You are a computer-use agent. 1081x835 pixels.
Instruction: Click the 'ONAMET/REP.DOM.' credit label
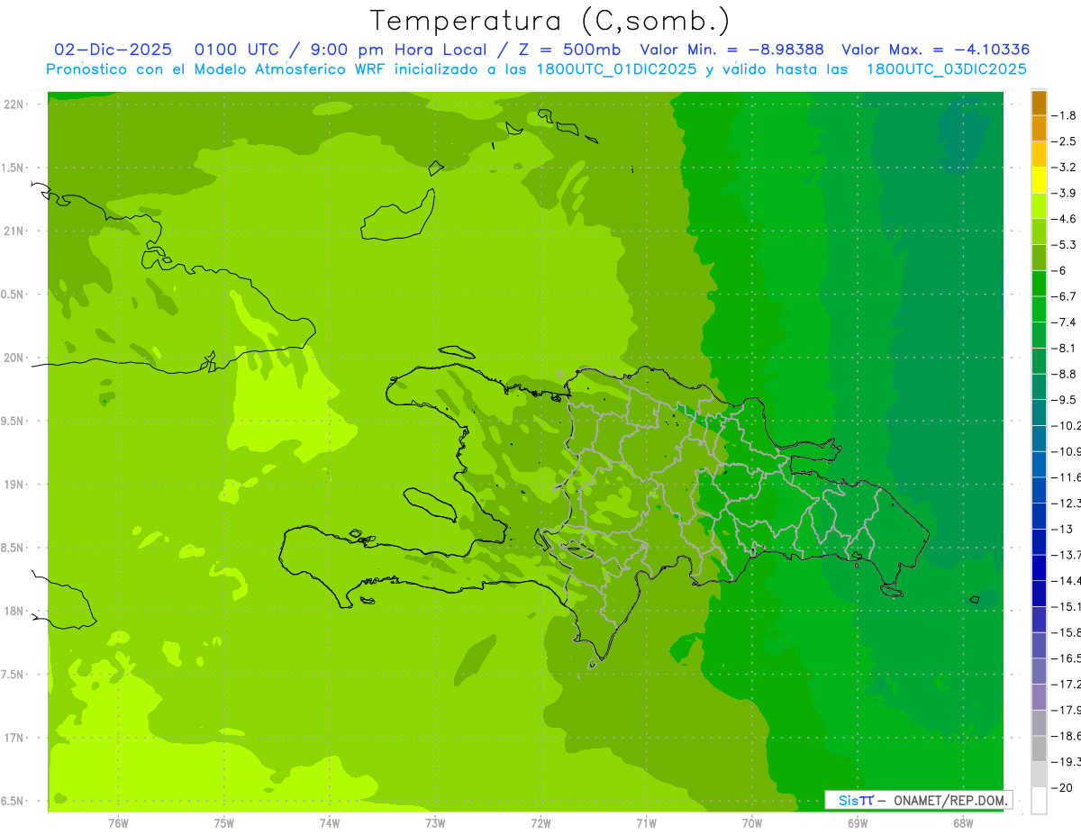pos(949,800)
